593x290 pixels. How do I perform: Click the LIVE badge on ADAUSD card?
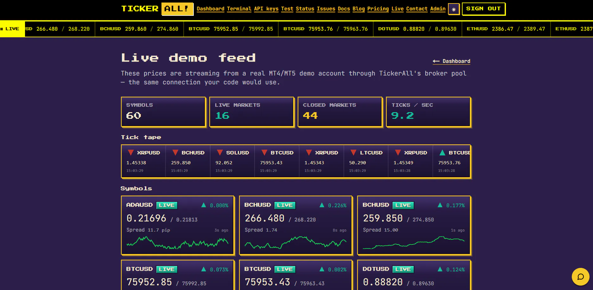pos(167,205)
